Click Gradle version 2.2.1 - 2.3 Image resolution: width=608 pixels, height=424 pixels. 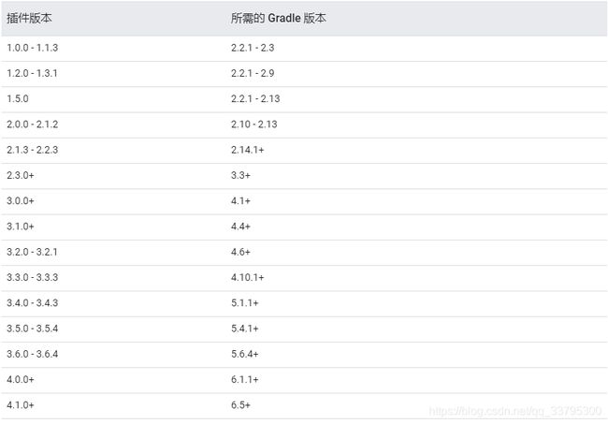coord(253,48)
